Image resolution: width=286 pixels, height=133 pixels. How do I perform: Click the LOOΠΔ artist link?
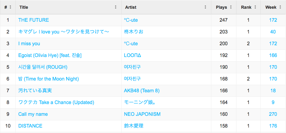pos(132,55)
